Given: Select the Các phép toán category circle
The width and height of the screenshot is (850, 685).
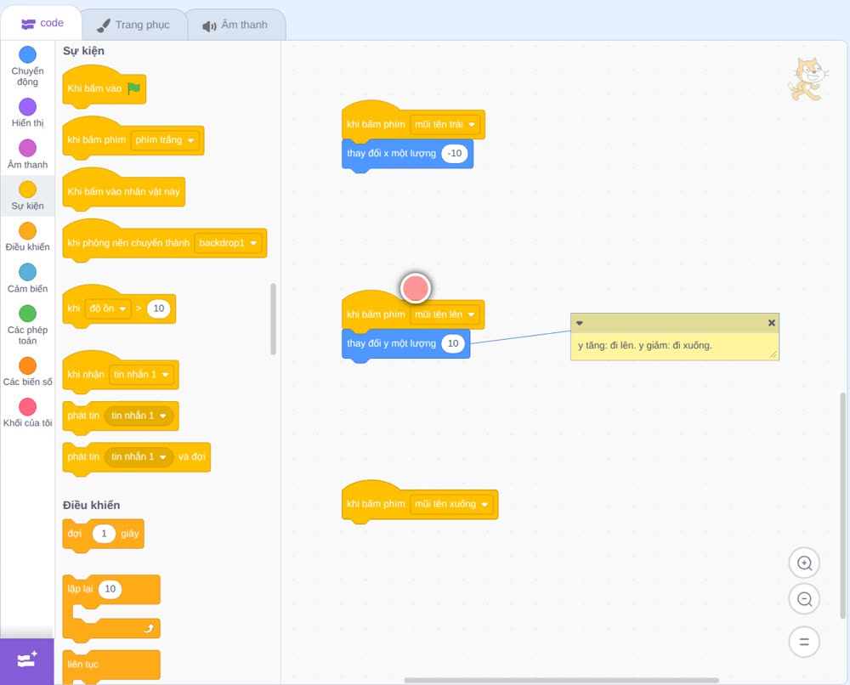Looking at the screenshot, I should (x=28, y=314).
